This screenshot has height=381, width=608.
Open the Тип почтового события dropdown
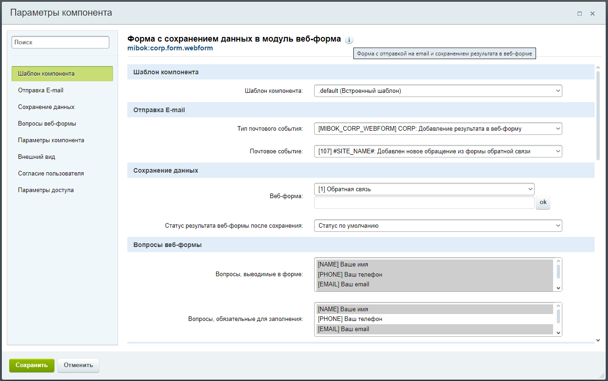[438, 129]
